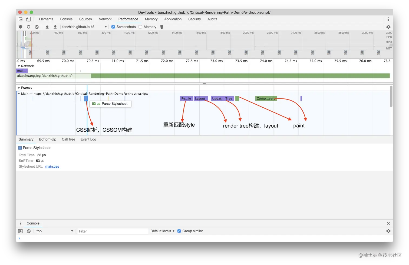409x265 pixels.
Task: Select the Comp...yers event block
Action: 266,98
